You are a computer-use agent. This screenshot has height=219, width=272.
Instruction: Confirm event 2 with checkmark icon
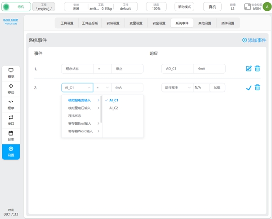[x=249, y=88]
